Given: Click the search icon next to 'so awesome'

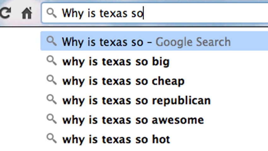Looking at the screenshot, I should 51,119.
